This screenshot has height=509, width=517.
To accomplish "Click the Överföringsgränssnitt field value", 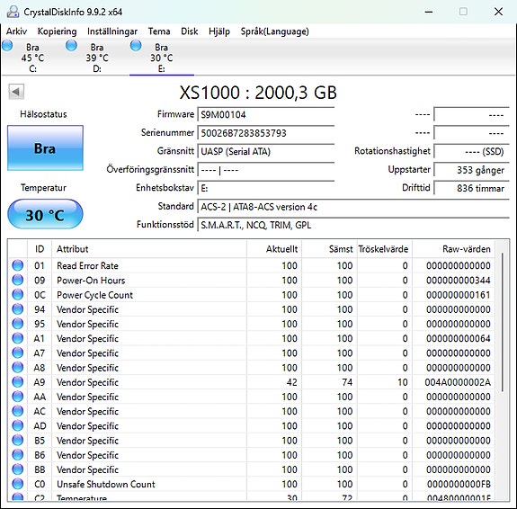I will [x=266, y=170].
